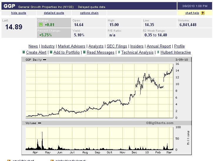Image resolution: width=213 pixels, height=161 pixels.
Task: Click the chart help question mark icon
Action: 203,13
